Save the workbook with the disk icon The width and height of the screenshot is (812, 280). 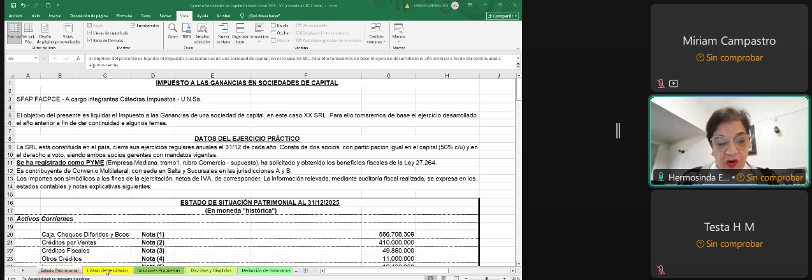coord(14,5)
